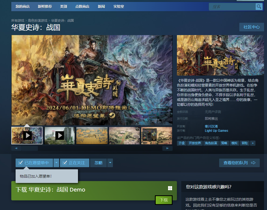
Task: Click the Windows platform icon on demo
Action: [x=170, y=188]
